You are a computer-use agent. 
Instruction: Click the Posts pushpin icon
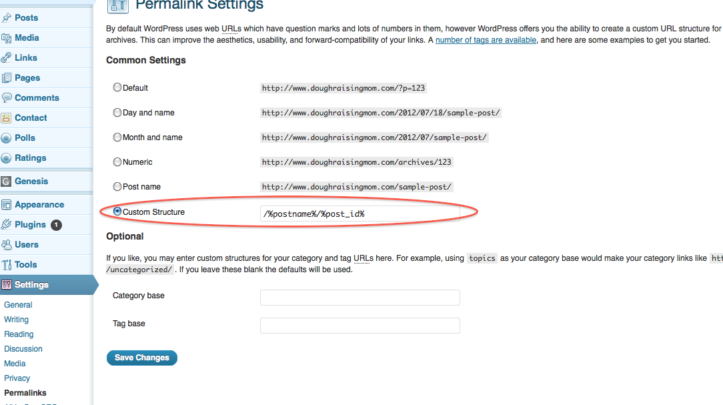click(x=7, y=18)
